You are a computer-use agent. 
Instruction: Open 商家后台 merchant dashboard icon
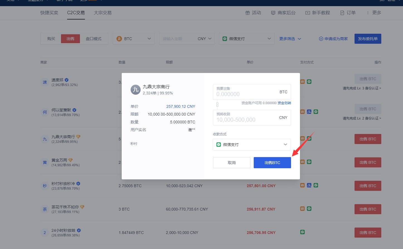tap(273, 13)
